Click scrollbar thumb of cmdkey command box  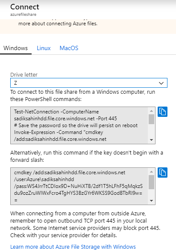point(151,182)
